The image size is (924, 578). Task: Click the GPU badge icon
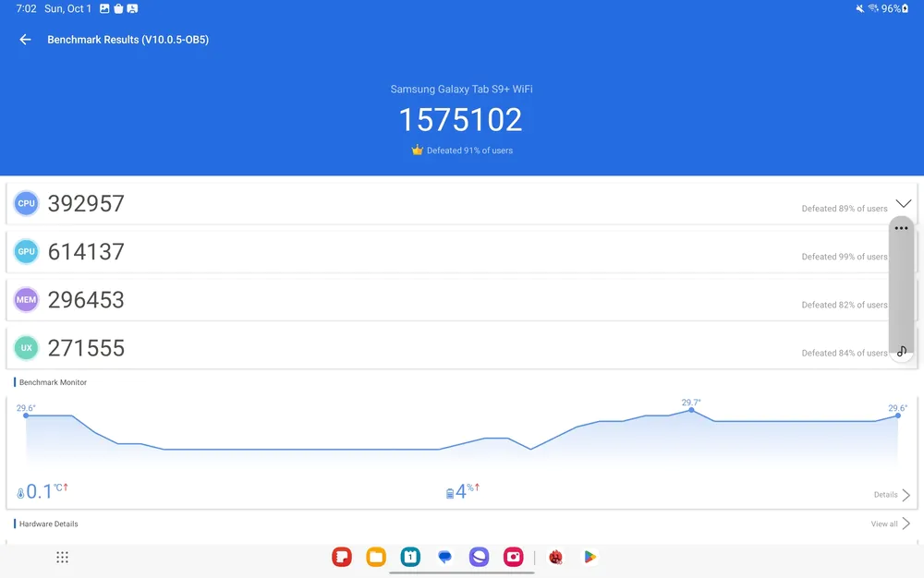tap(26, 252)
